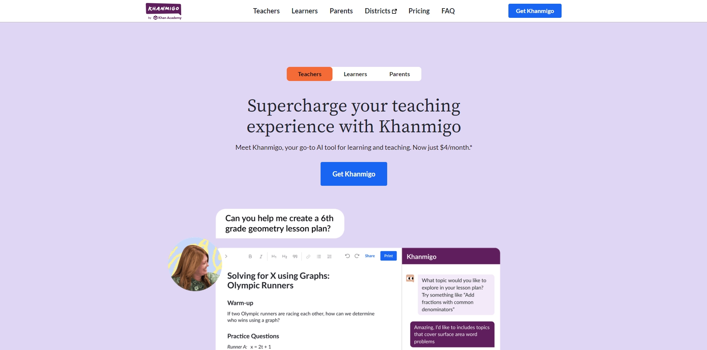
Task: Click the insert link icon
Action: pos(308,256)
